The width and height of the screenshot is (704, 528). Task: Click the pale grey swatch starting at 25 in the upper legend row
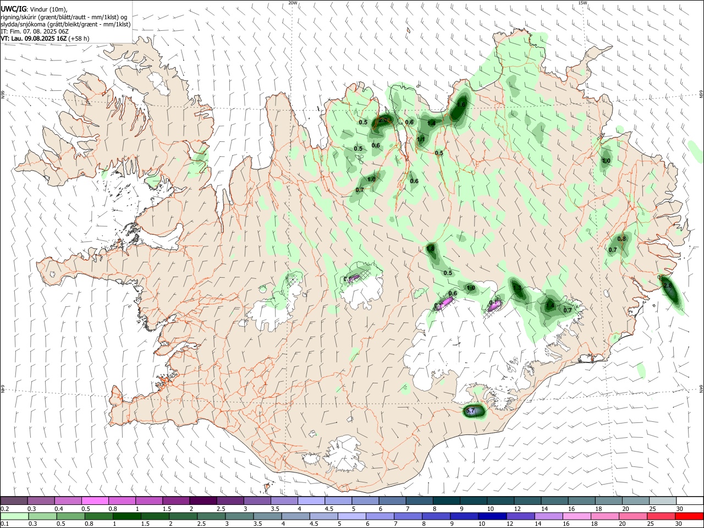point(663,501)
